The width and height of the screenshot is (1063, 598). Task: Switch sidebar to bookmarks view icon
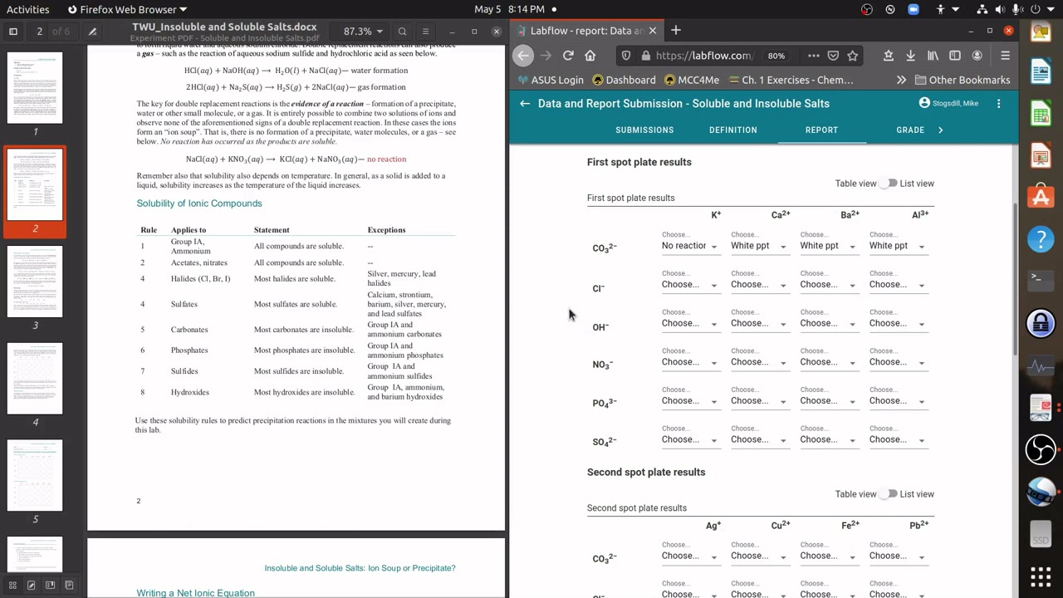tap(50, 586)
